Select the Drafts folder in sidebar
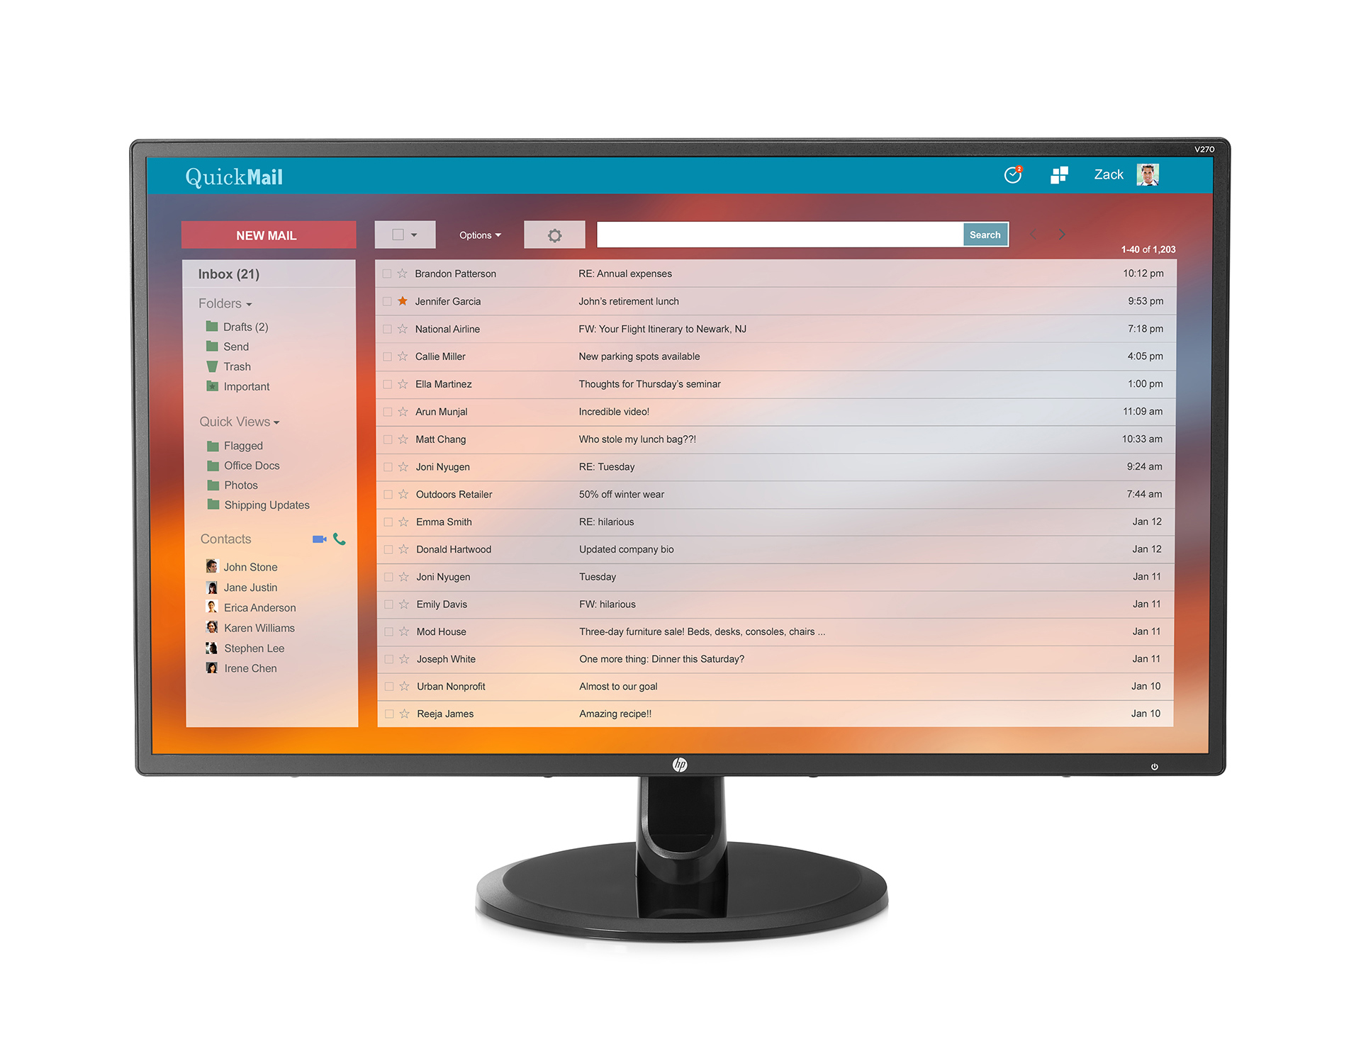 [x=247, y=326]
